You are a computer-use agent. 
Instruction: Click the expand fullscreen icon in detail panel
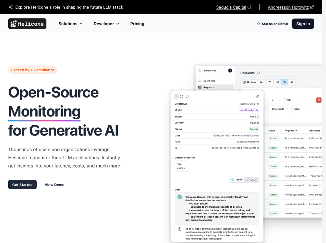click(182, 97)
